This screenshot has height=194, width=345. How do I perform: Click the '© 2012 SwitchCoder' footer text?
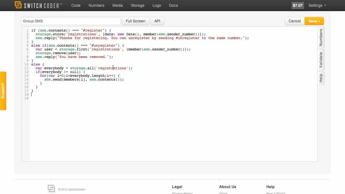[x=71, y=189]
